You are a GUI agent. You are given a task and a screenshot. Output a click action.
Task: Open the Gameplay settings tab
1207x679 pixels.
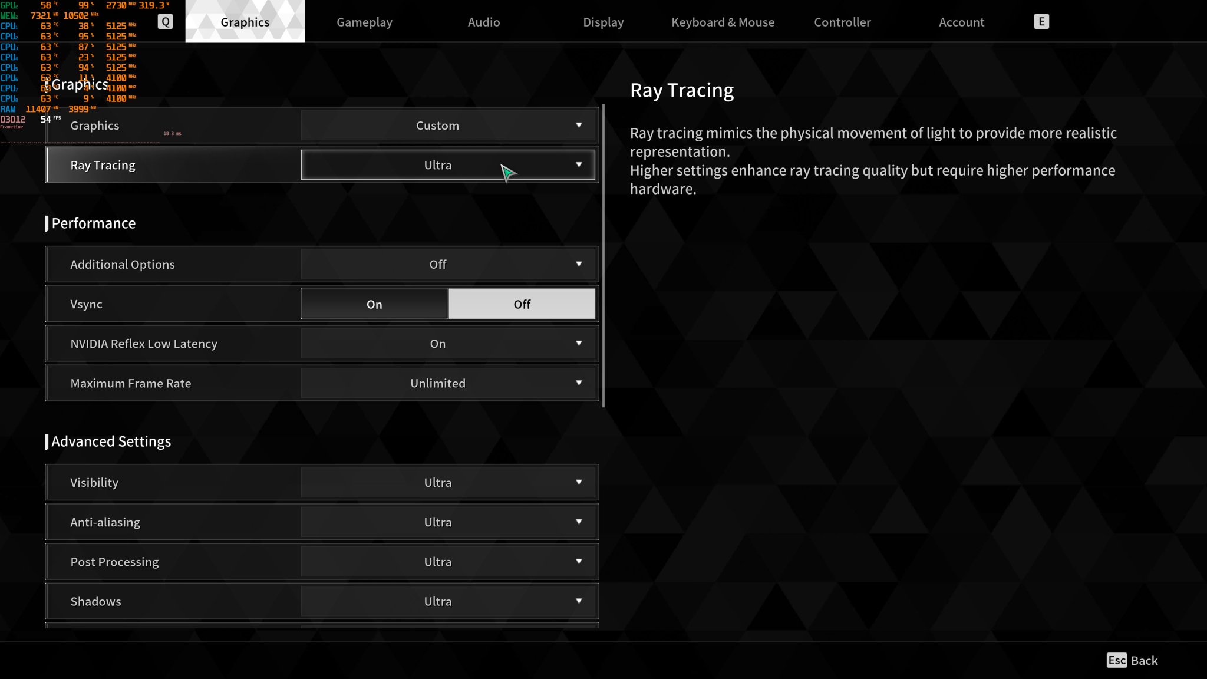(364, 22)
